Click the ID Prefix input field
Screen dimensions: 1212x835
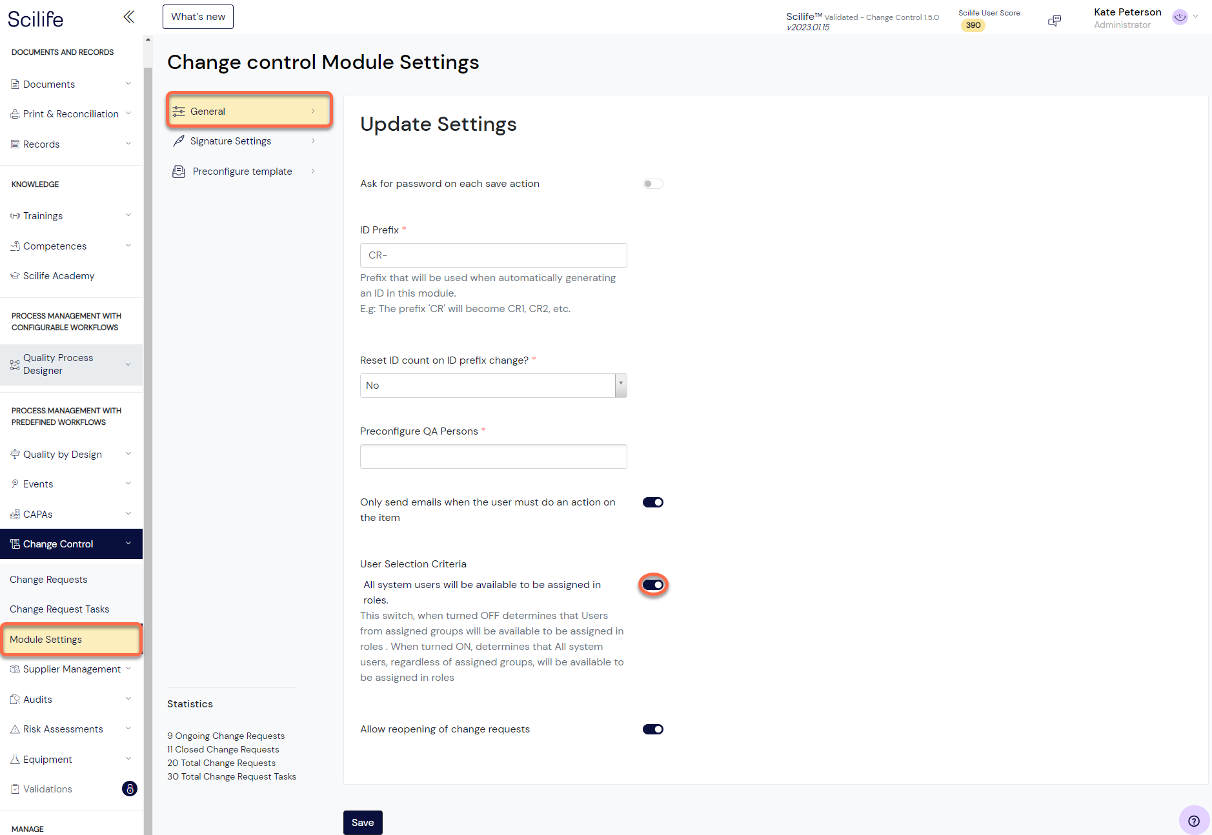tap(493, 255)
